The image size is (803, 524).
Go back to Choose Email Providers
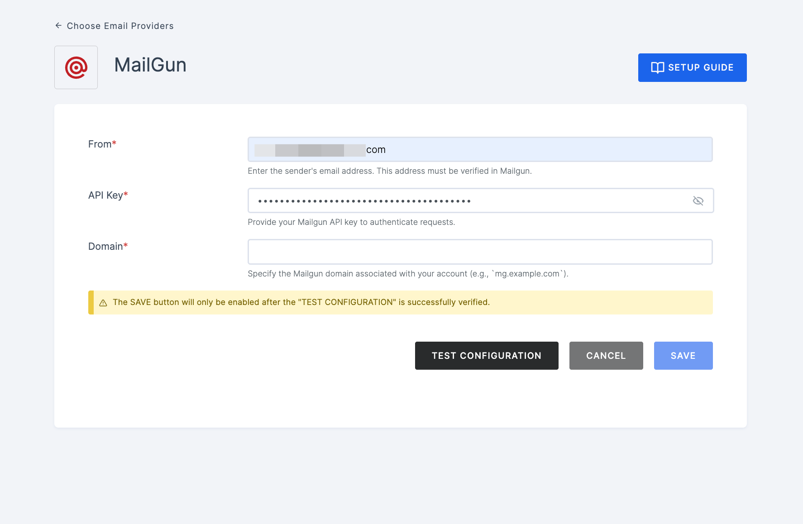point(120,26)
